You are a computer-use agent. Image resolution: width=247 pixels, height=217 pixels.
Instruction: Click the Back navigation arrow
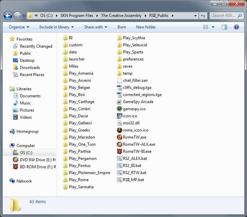tap(8, 16)
